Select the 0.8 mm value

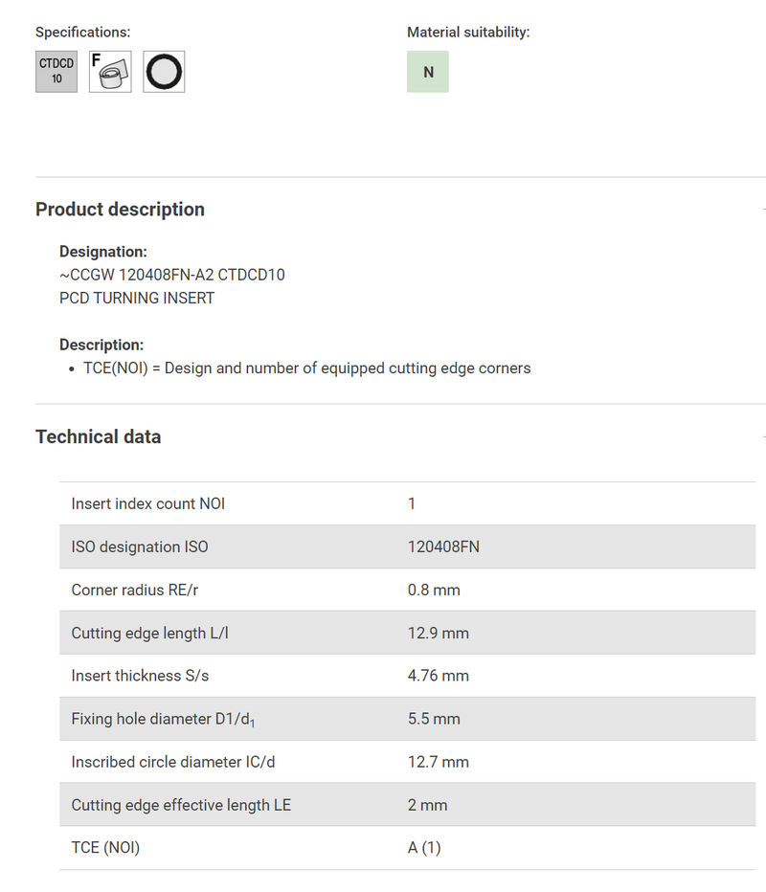point(434,590)
